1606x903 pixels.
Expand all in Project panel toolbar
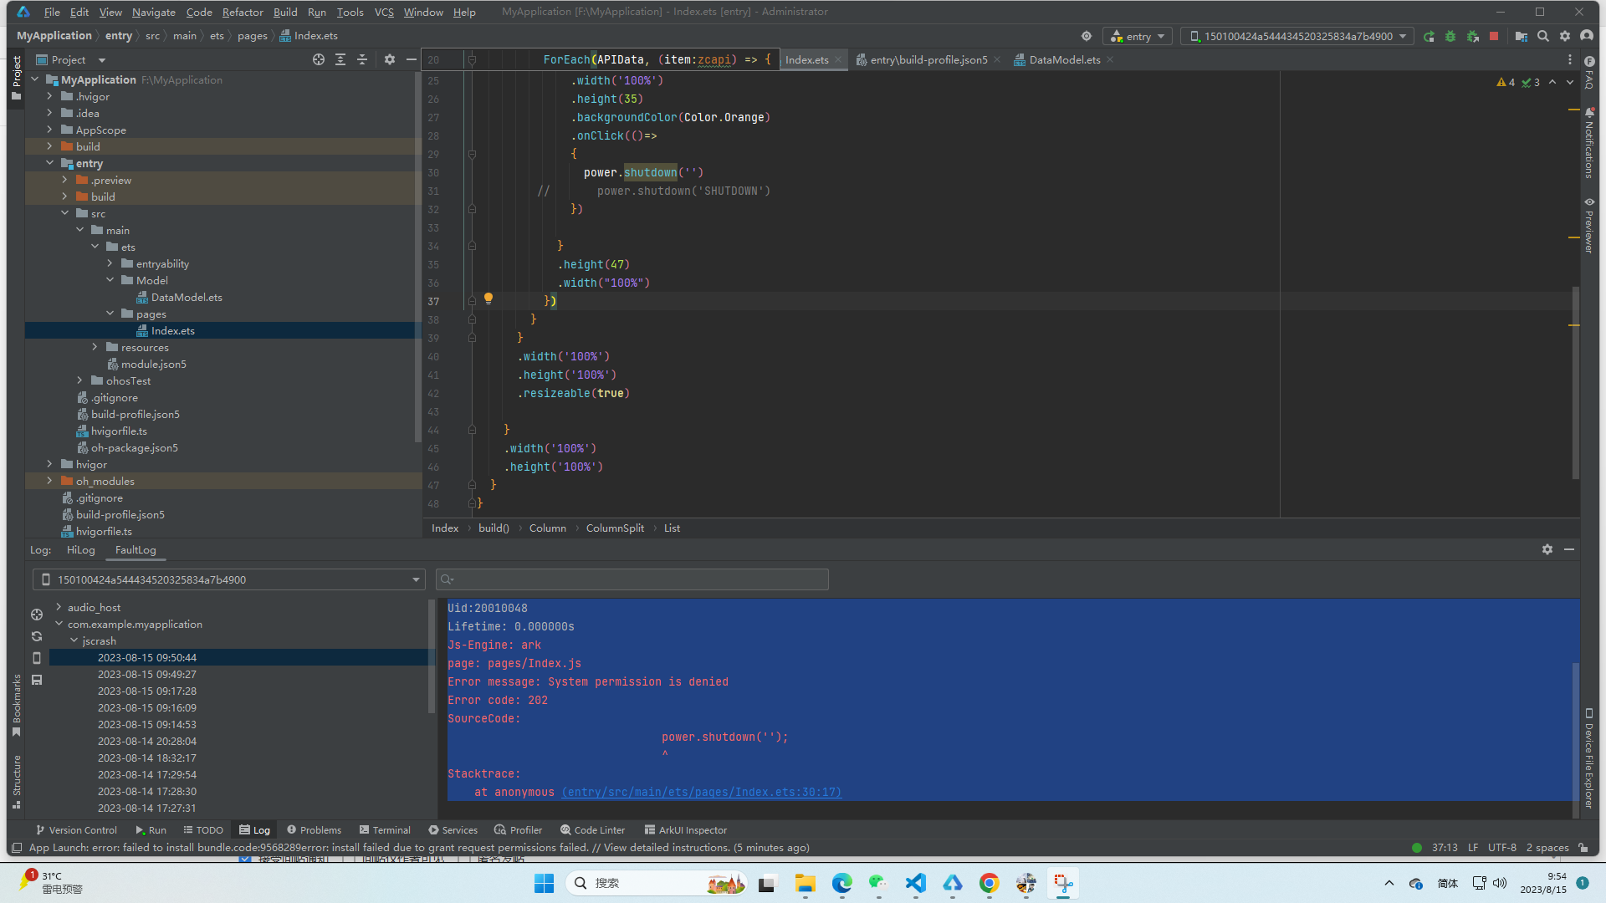340,59
